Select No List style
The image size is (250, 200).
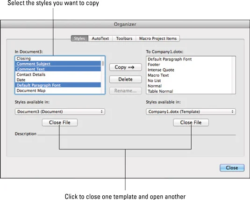point(189,81)
